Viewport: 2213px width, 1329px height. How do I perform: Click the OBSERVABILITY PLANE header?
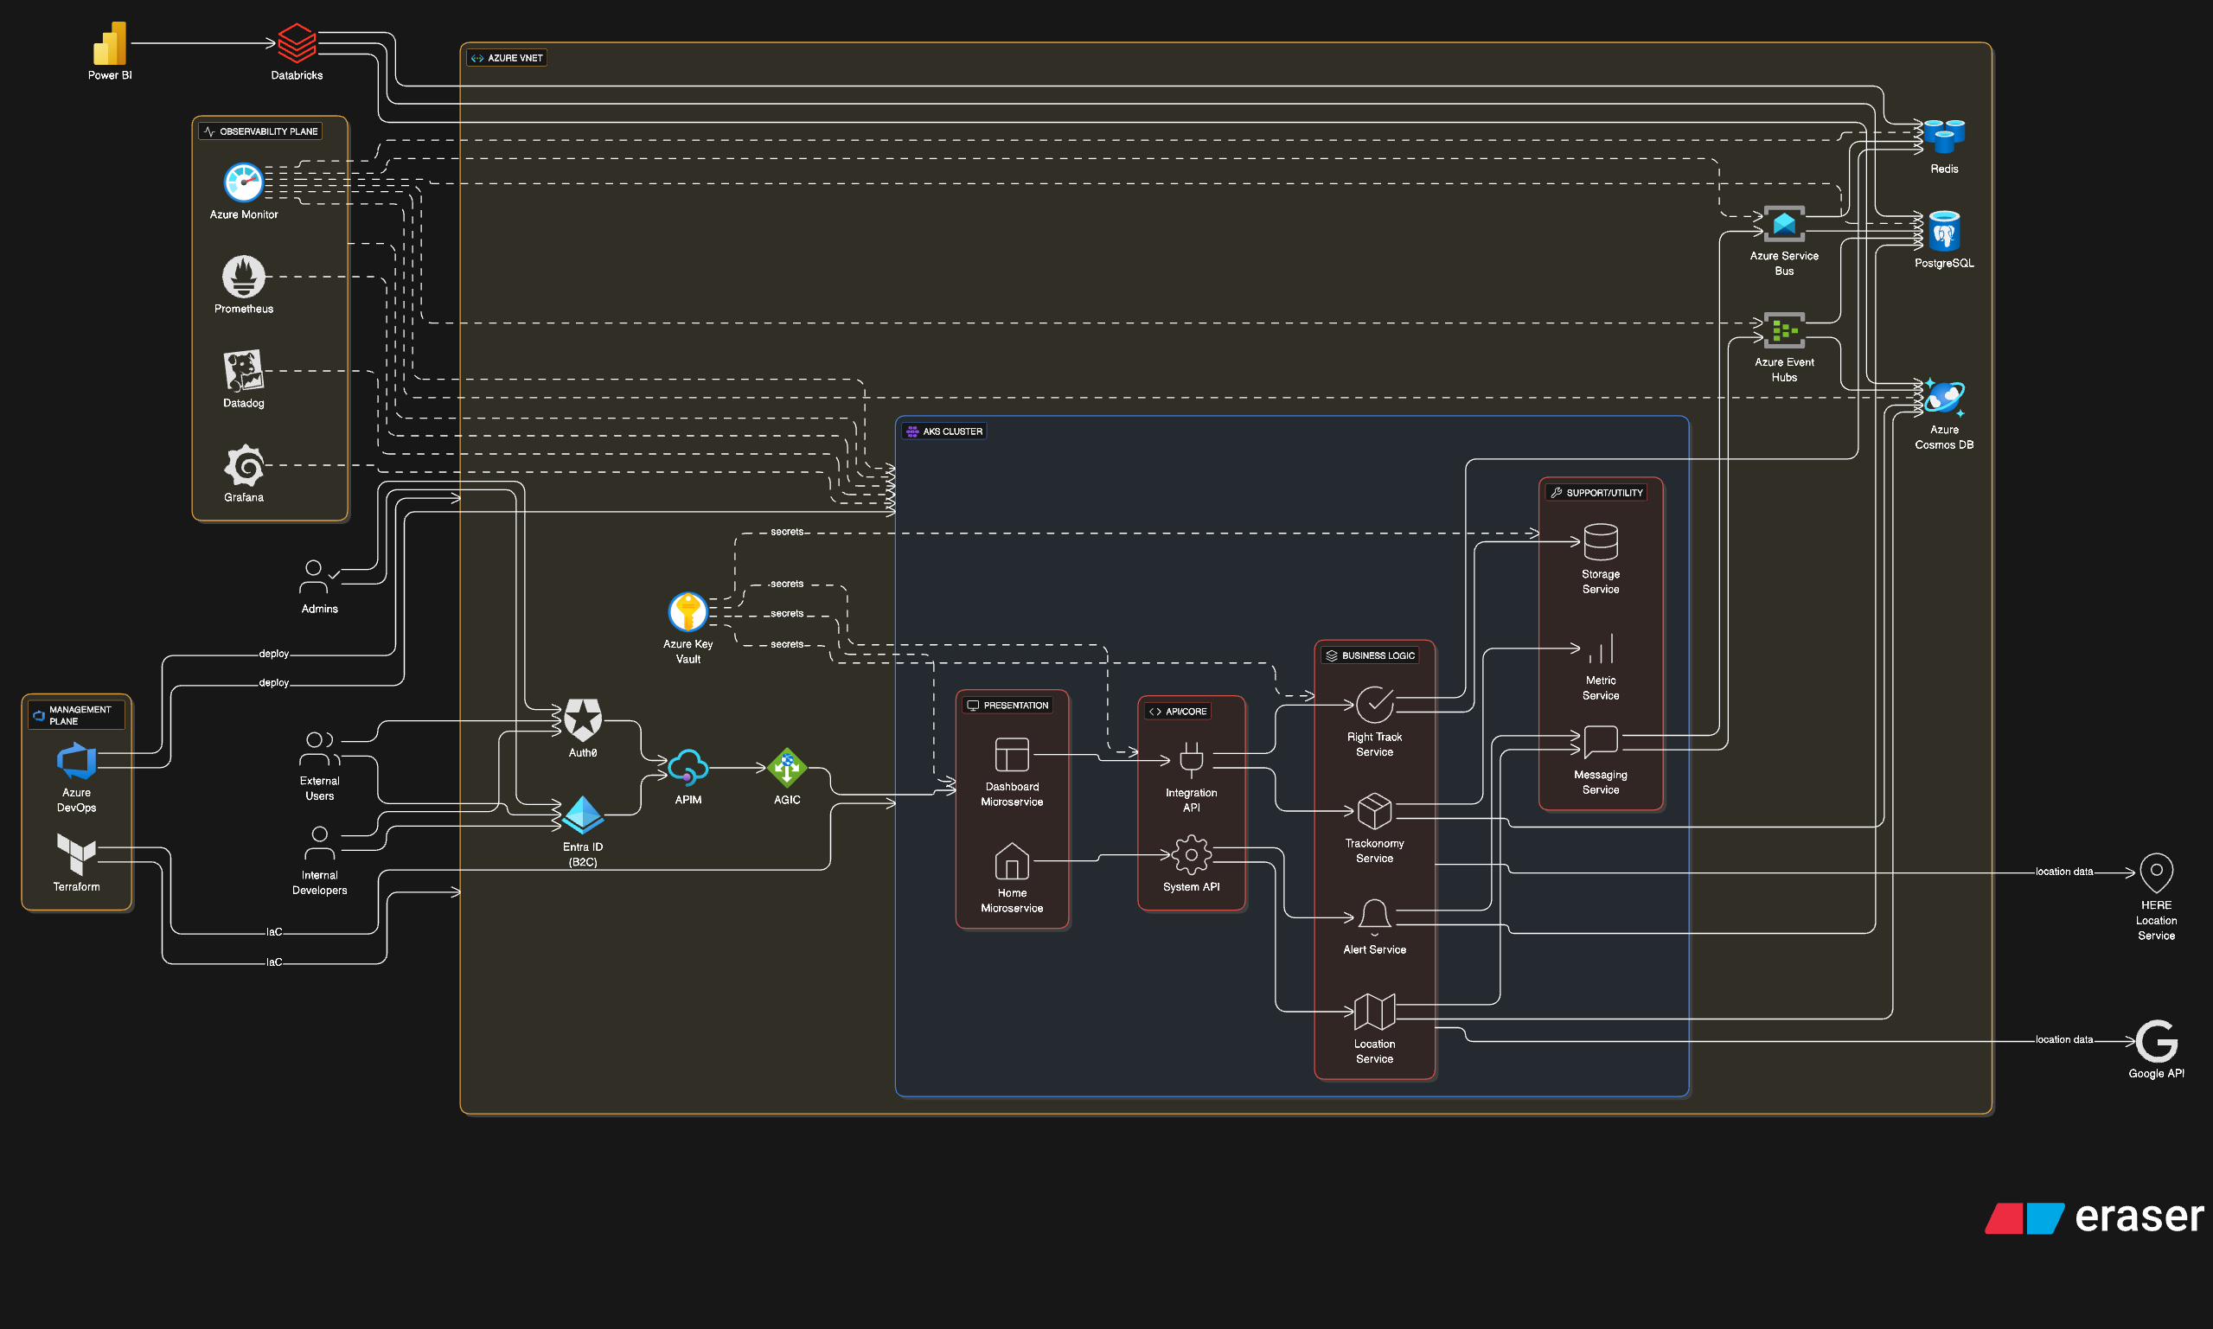click(x=262, y=131)
